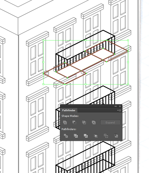Click the Exclude shape mode icon

[94, 122]
